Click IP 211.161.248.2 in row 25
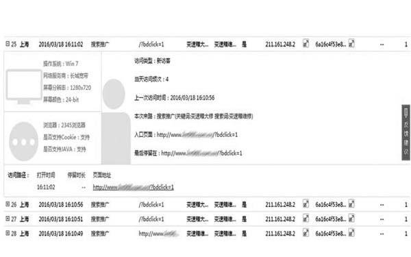 click(280, 45)
